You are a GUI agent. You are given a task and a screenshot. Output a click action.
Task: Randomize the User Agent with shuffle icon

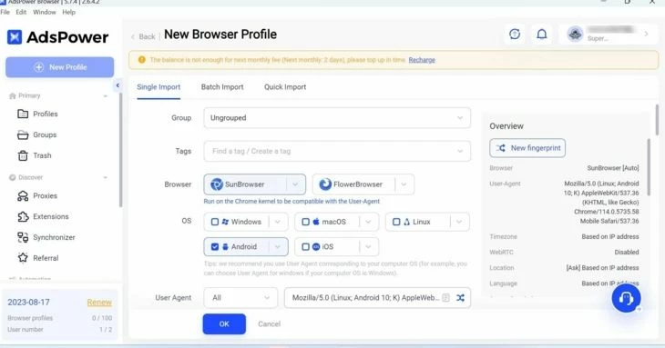(x=460, y=298)
